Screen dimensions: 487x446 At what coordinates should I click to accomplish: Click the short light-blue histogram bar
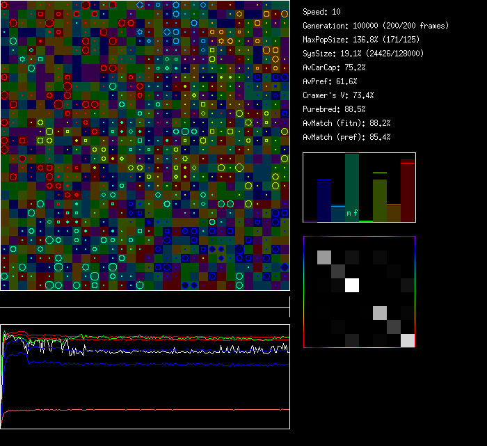(x=337, y=213)
